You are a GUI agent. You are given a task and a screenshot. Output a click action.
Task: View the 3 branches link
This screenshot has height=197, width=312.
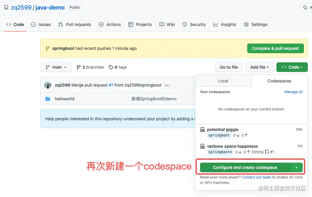[x=90, y=67]
